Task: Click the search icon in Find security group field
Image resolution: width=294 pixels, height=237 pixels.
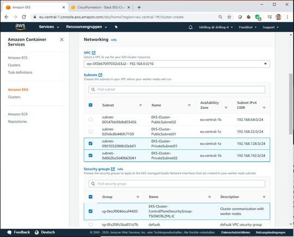Action: click(93, 184)
